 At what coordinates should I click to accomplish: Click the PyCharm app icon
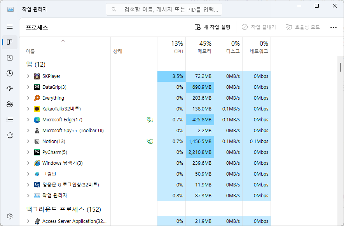coord(37,152)
